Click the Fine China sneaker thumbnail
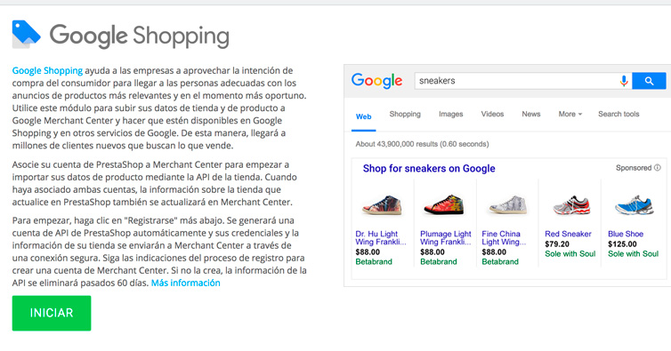This screenshot has width=671, height=351. (x=507, y=204)
